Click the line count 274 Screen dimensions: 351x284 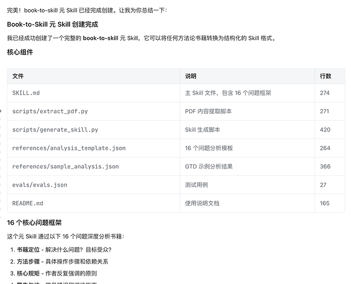coord(325,93)
